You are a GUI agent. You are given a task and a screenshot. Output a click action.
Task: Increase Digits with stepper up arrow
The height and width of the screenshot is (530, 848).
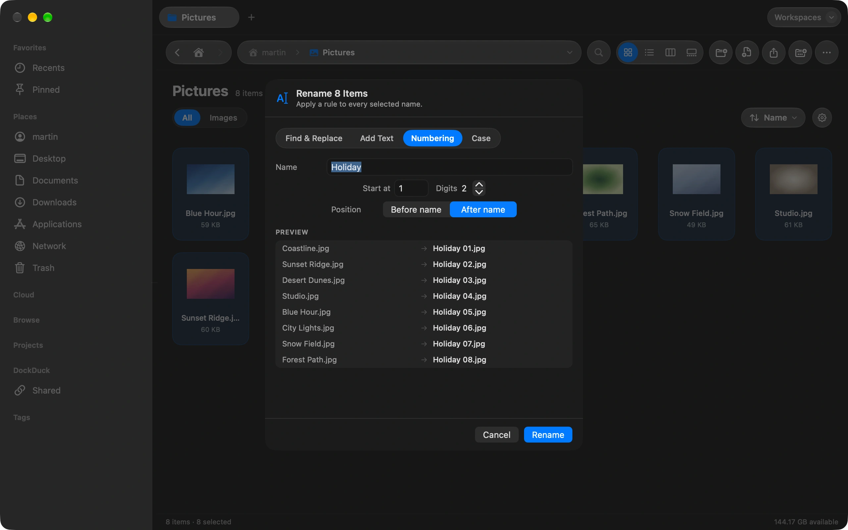[479, 185]
